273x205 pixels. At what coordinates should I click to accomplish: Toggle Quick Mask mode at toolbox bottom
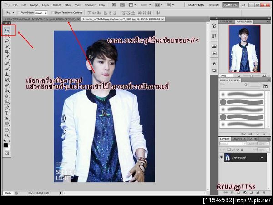coord(7,153)
